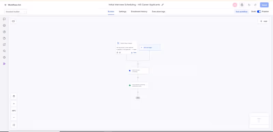Click the external link icon in sidebar
273x132 pixels.
pos(4,45)
